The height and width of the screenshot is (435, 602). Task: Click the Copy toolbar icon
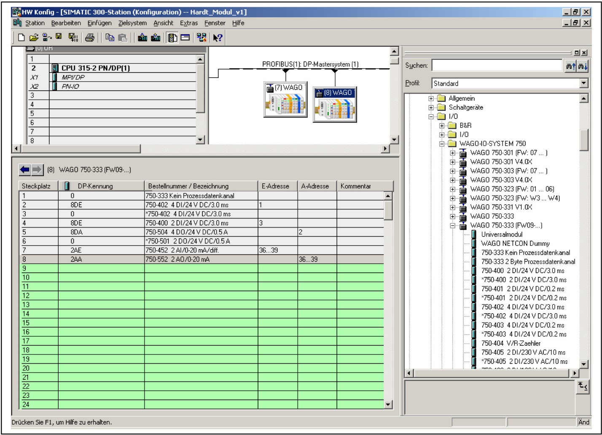tap(110, 38)
